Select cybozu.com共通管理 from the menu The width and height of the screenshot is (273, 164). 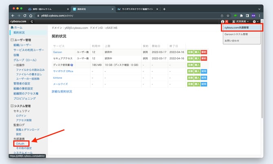point(242,28)
